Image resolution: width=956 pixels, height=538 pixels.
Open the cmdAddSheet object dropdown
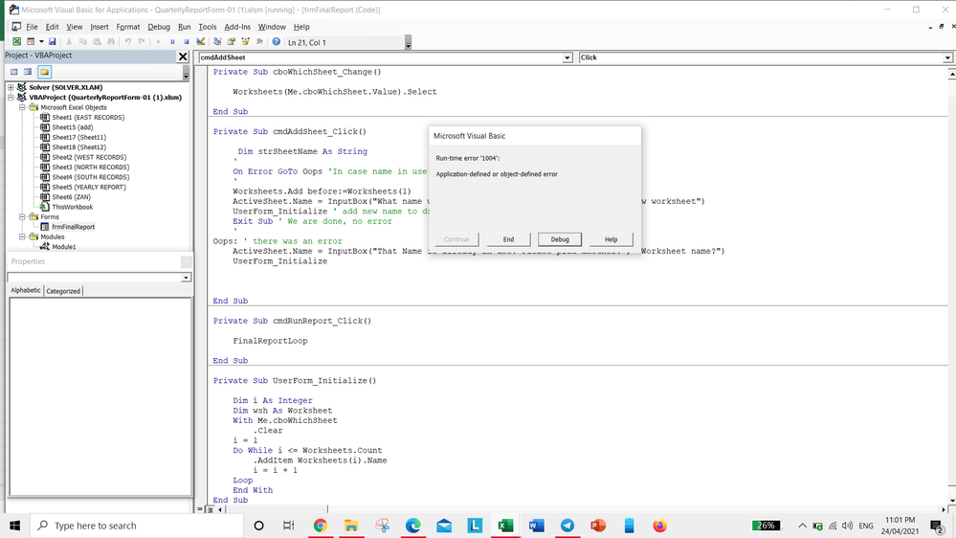point(567,57)
